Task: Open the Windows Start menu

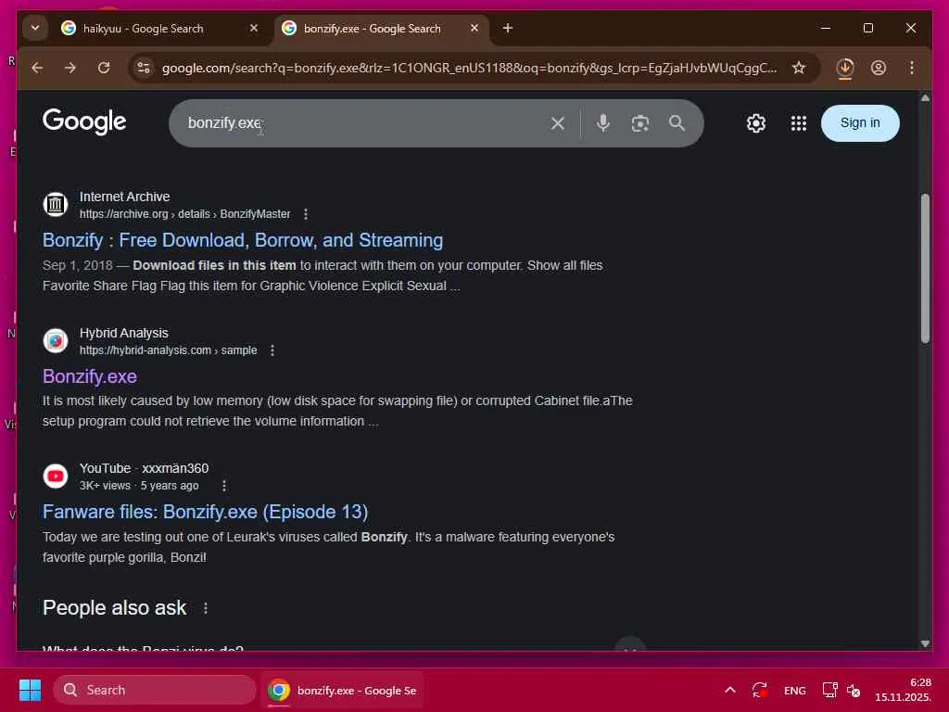Action: coord(30,690)
